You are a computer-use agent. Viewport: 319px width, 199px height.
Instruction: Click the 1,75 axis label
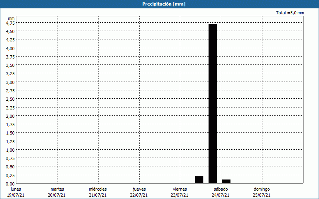pos(10,125)
